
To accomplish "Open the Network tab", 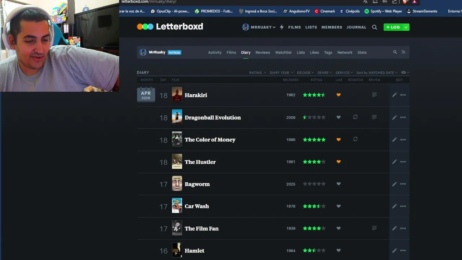I will coord(345,52).
